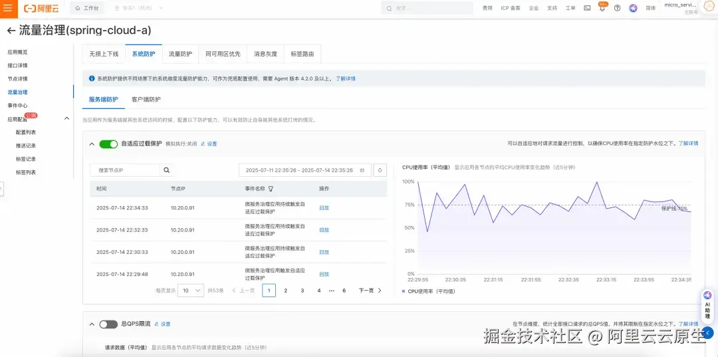The width and height of the screenshot is (718, 357).
Task: Collapse 应用配置 sidebar group
Action: [66, 118]
